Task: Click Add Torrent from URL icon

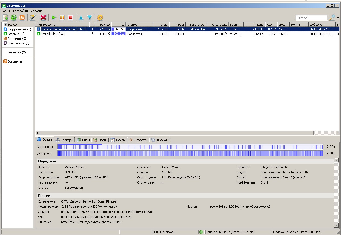Action: tap(14, 18)
